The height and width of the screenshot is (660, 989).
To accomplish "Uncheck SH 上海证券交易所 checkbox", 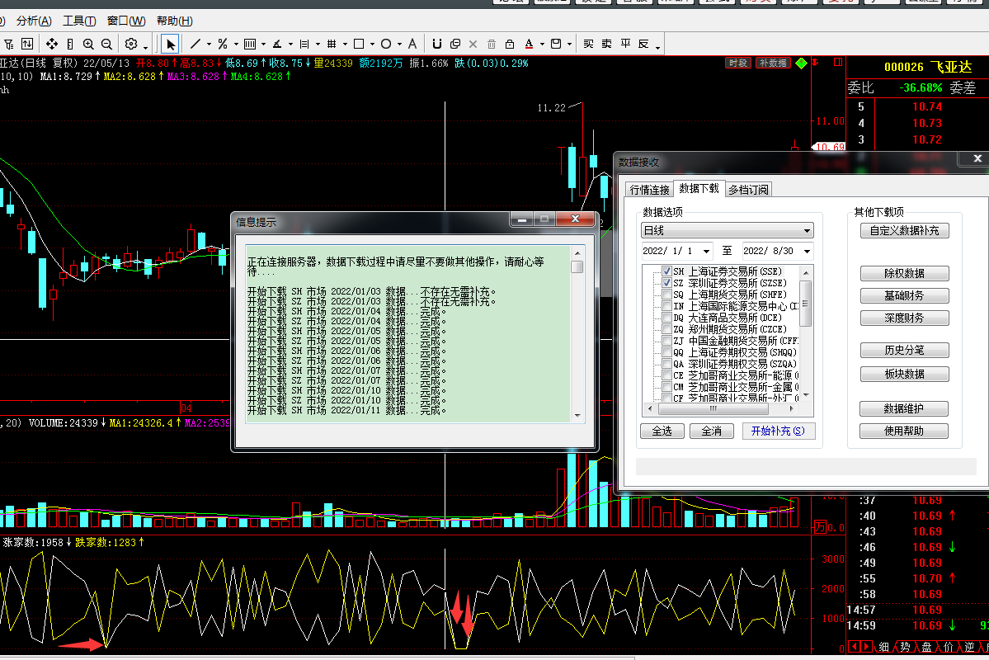I will tap(666, 271).
